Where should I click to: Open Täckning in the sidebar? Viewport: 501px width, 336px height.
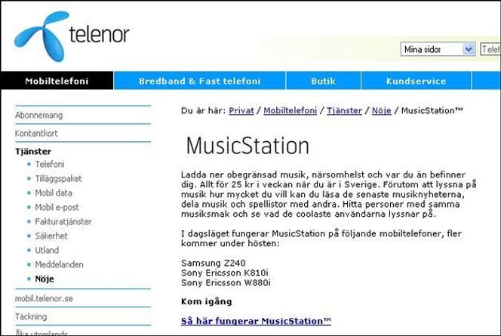[31, 317]
